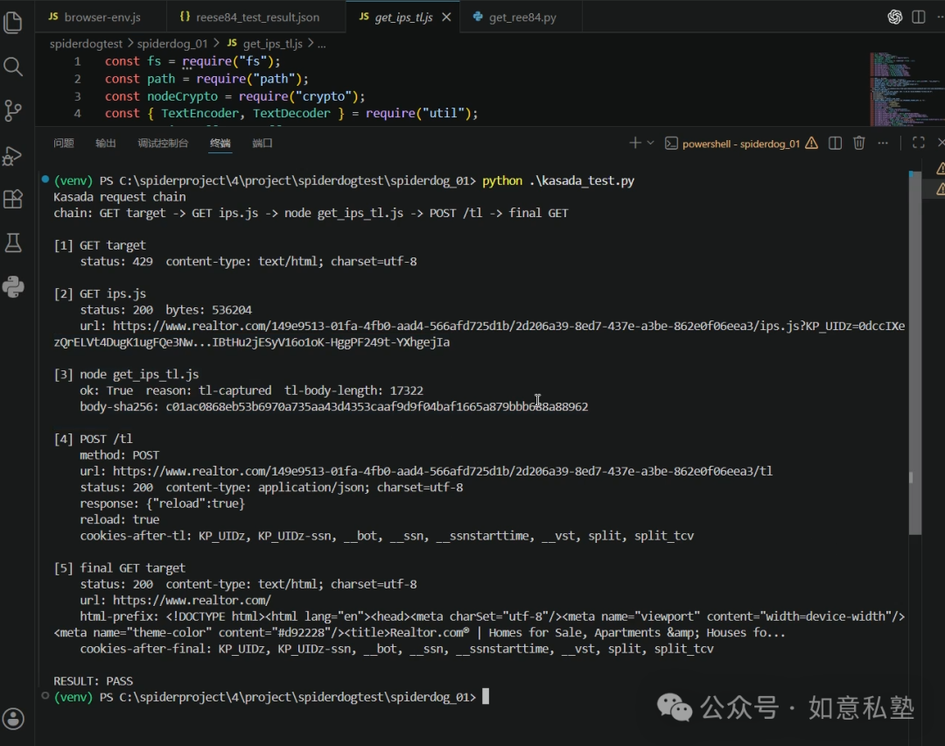Open Accounts menu in activity bar
945x746 pixels.
[x=13, y=718]
